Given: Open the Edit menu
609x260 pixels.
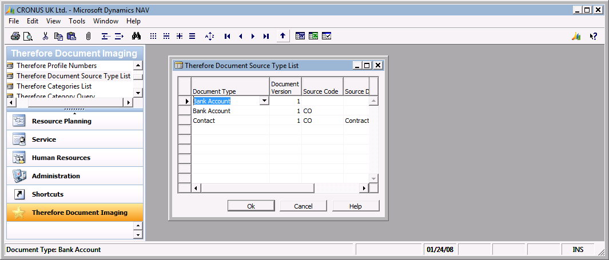Looking at the screenshot, I should pos(33,21).
